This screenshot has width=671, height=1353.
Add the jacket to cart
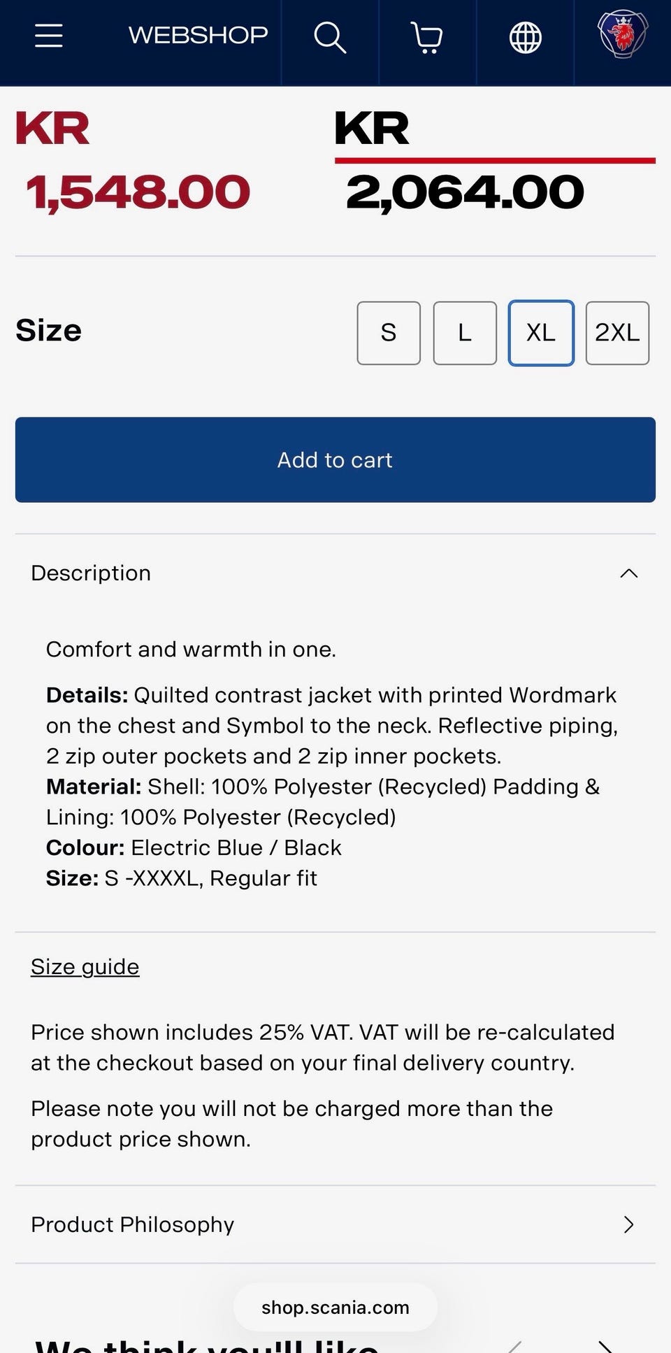click(335, 459)
